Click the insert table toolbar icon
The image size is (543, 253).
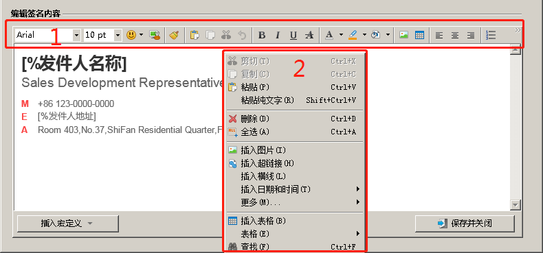[x=419, y=35]
